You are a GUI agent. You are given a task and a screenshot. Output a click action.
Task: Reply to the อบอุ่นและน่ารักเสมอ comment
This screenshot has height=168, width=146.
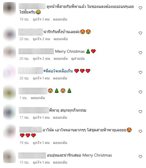[60, 162]
